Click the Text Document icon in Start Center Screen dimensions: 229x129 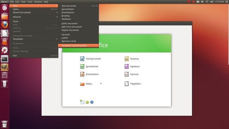82,59
